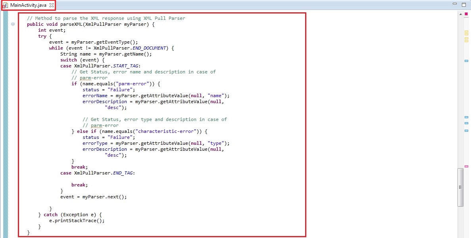The width and height of the screenshot is (471, 238).
Task: Click the red error indicator square atop overview ruler
Action: [x=466, y=14]
